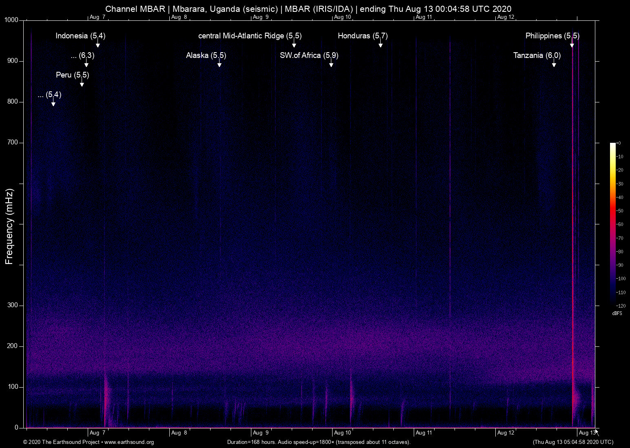Click the arrow marker under Indonesia (5.4)
This screenshot has height=448, width=630.
tap(98, 44)
